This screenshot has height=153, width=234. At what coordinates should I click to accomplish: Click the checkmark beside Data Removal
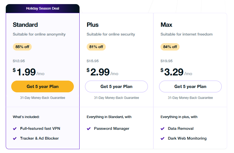(162, 128)
